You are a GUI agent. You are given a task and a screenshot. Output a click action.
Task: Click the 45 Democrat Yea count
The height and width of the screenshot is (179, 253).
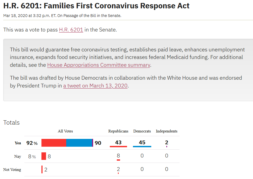click(x=142, y=142)
